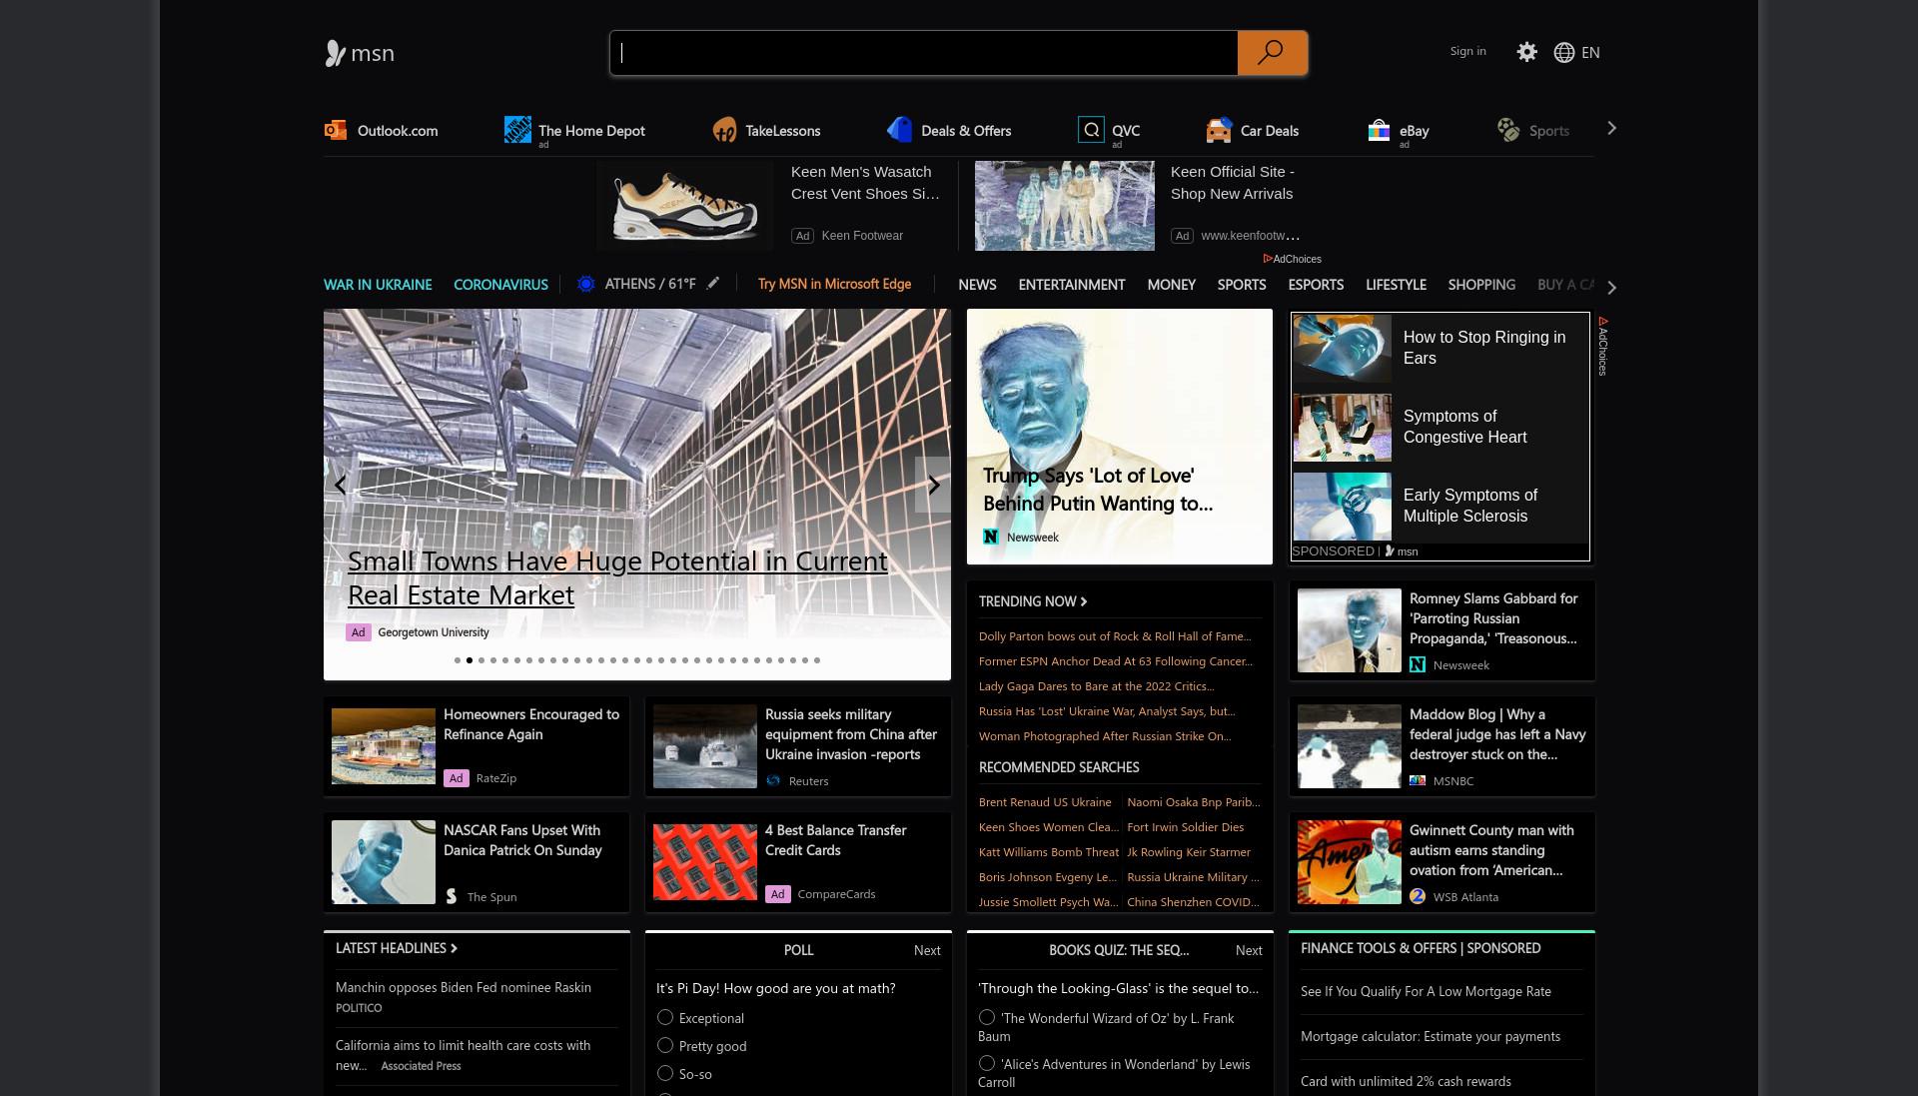Open 'Mortgage calculator: Estimate your payments' link
The height and width of the screenshot is (1096, 1918).
tap(1431, 1036)
